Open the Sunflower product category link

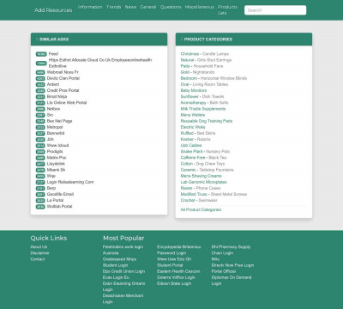190,96
